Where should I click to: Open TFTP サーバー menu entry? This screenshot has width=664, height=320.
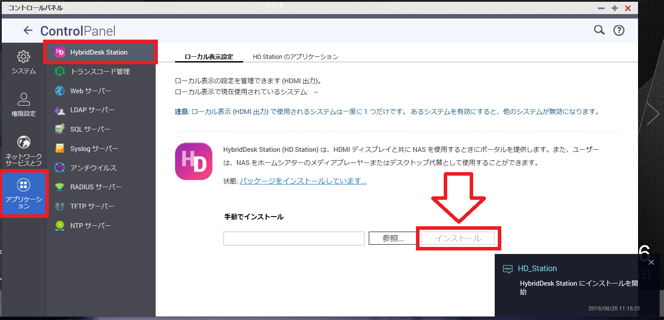101,206
